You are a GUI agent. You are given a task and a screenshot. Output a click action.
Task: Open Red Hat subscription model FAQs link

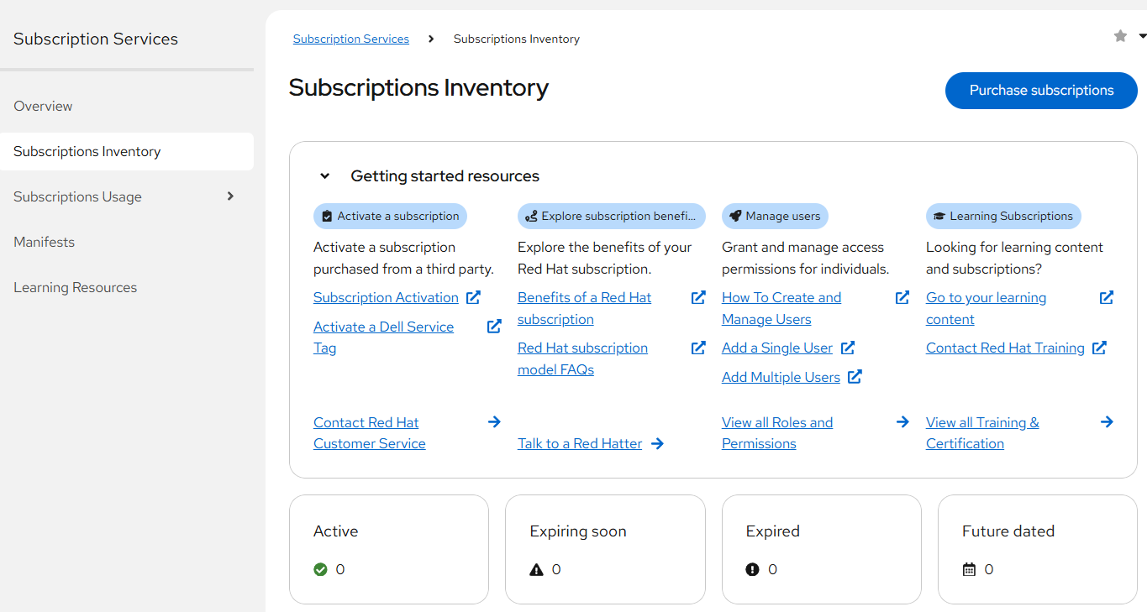click(x=582, y=358)
